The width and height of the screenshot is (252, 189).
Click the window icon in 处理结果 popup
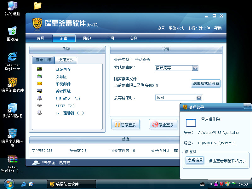[x=191, y=123]
